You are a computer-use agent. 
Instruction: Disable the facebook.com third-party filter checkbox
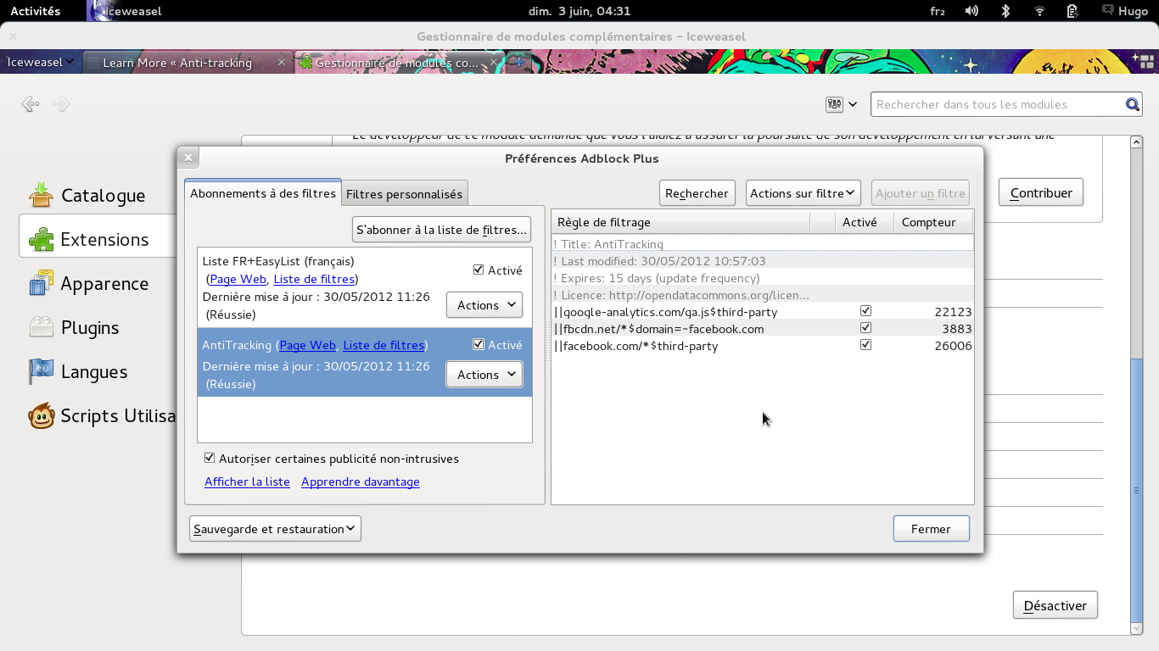pyautogui.click(x=865, y=345)
